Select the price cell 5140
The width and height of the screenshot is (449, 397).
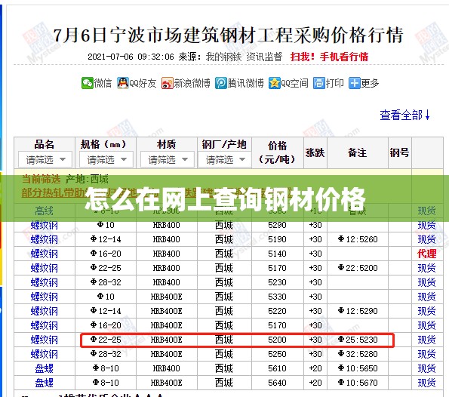pyautogui.click(x=277, y=254)
